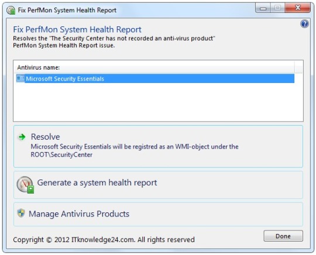Click the Microsoft Security Essentials item icon
Screen dimensions: 316x255
(20, 78)
